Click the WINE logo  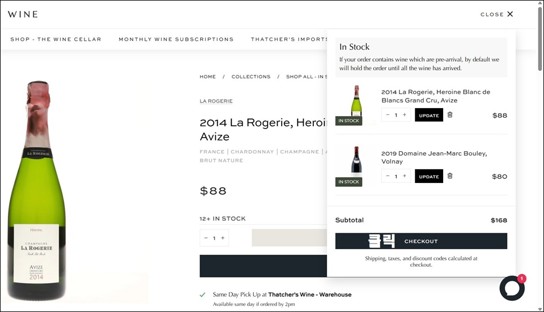click(23, 14)
